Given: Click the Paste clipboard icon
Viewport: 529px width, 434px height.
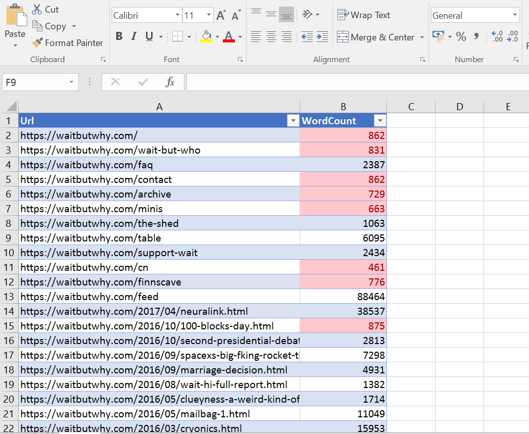Looking at the screenshot, I should coord(16,15).
